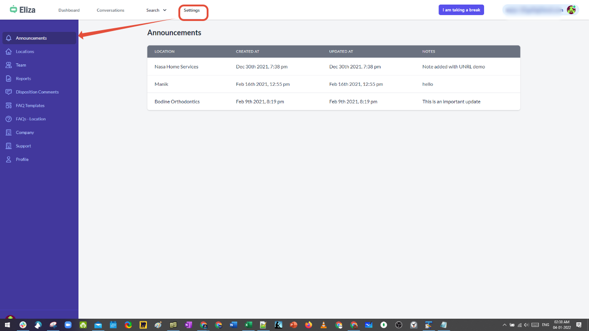Open Reports using the chart document icon

click(9, 78)
